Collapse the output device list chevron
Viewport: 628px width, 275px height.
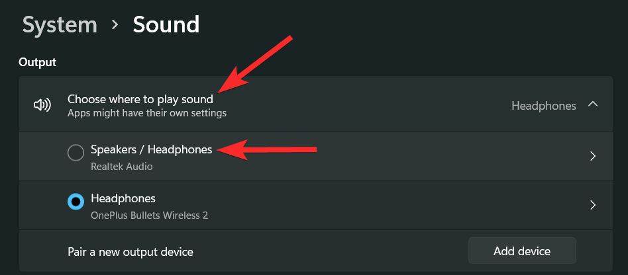tap(593, 105)
